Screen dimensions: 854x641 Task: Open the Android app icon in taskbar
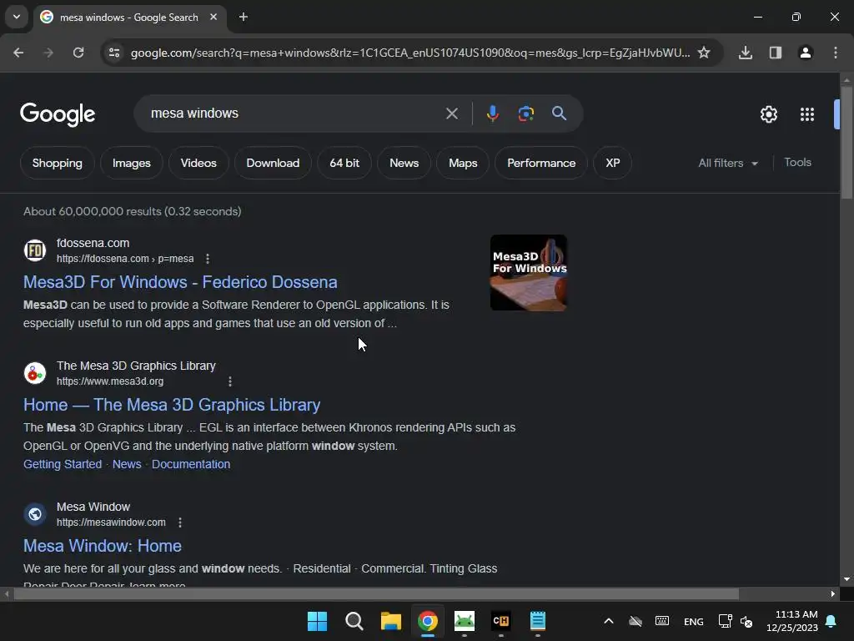[x=464, y=621]
